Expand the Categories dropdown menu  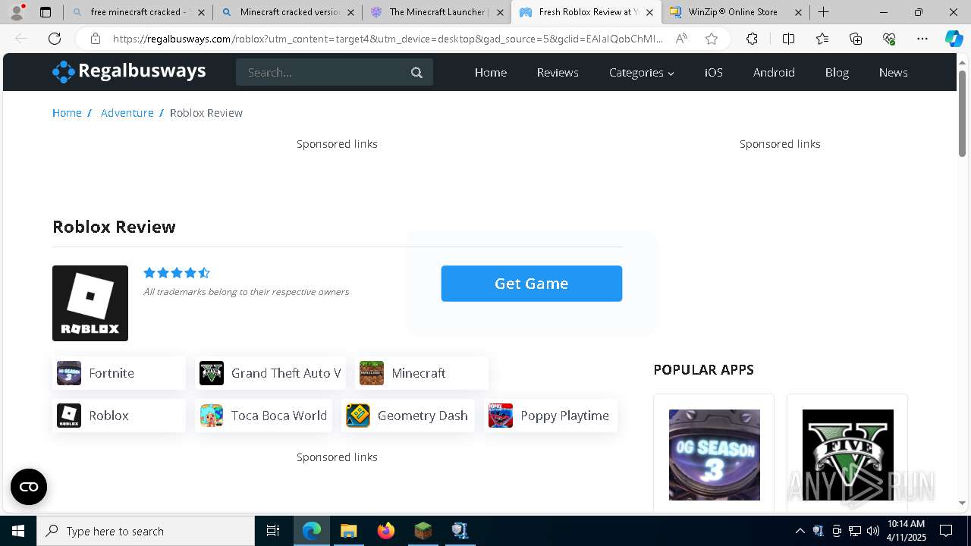click(641, 72)
